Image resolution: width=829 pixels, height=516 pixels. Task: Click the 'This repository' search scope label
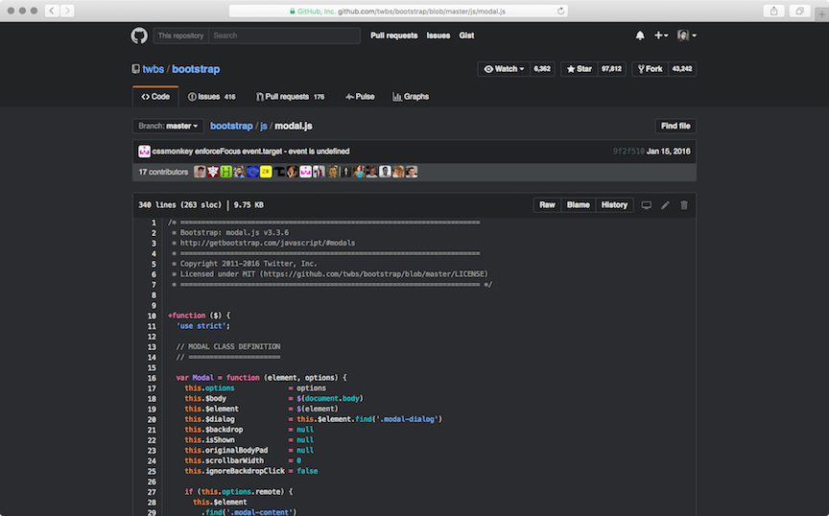click(180, 35)
